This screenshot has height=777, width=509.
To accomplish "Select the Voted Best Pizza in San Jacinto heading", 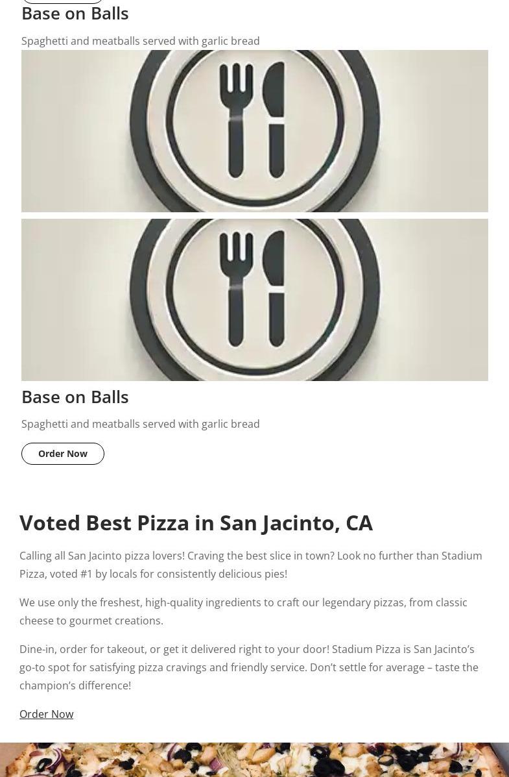I will point(196,523).
